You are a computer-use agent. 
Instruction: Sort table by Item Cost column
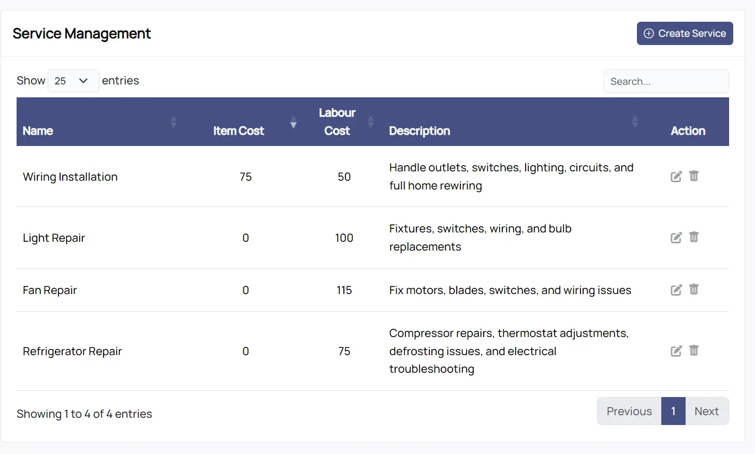point(238,130)
